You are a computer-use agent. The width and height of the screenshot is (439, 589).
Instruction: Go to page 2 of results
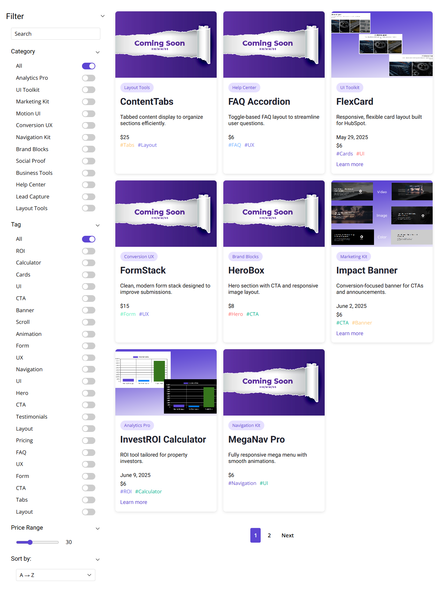click(x=269, y=535)
